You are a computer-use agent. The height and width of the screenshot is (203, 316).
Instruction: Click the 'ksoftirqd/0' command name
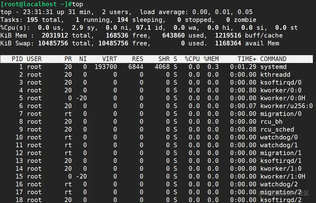tap(281, 82)
